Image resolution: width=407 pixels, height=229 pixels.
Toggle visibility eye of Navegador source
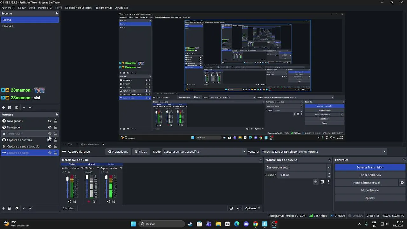(x=50, y=127)
